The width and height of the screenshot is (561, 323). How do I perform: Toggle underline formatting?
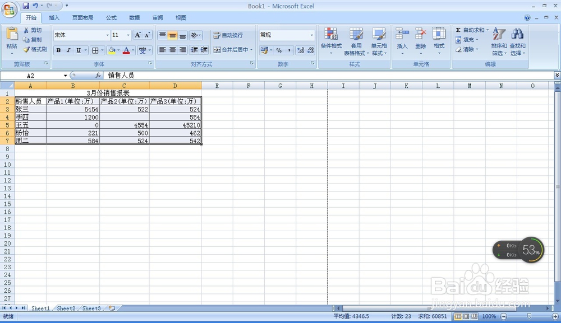click(79, 50)
